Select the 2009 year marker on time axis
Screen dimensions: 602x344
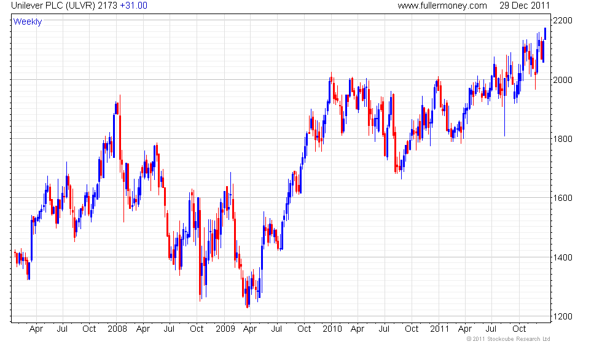(x=225, y=329)
